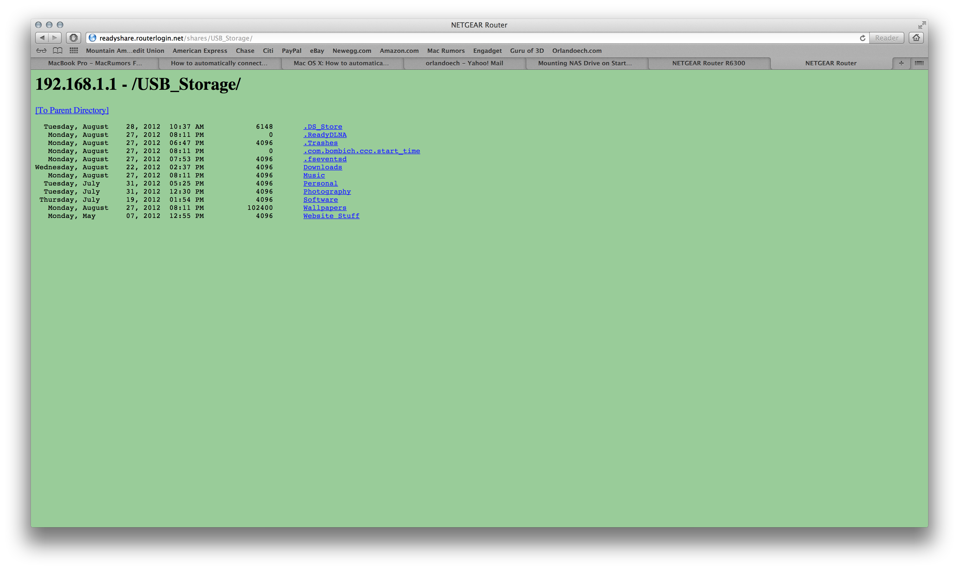The height and width of the screenshot is (570, 959).
Task: Open .com.bombich.ccc.start_time link
Action: (x=362, y=151)
